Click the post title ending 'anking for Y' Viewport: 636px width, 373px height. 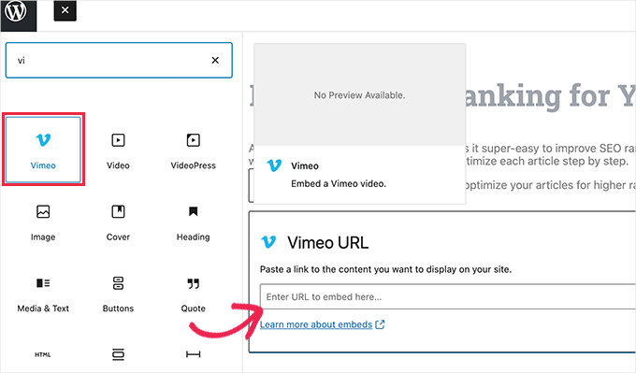tap(550, 96)
